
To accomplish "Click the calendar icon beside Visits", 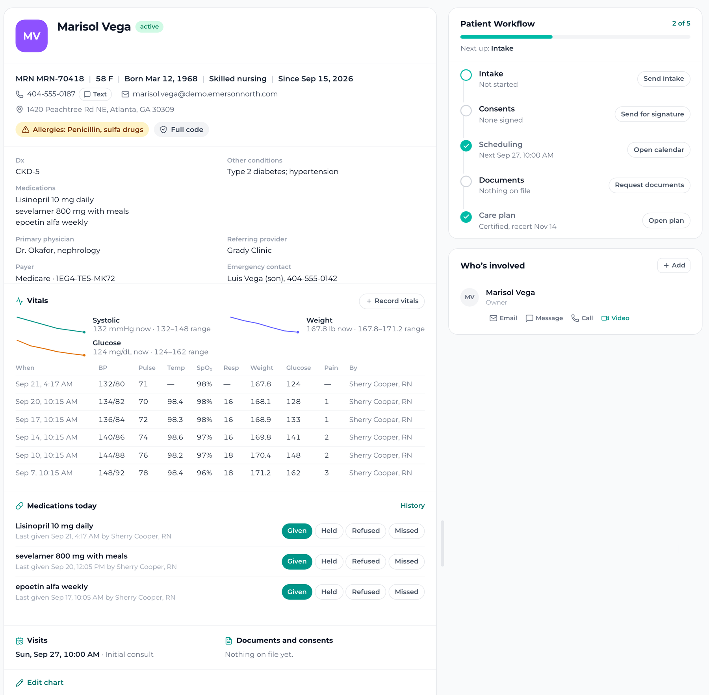I will (19, 641).
